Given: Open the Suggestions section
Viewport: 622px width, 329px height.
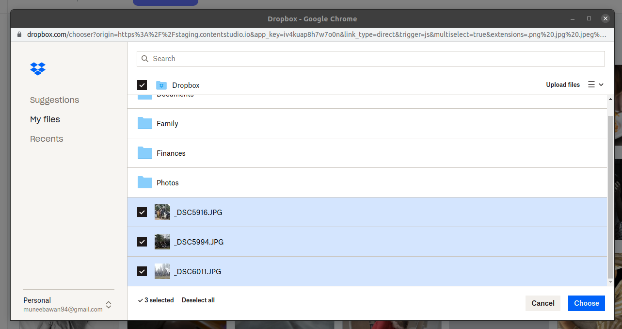Looking at the screenshot, I should [54, 100].
